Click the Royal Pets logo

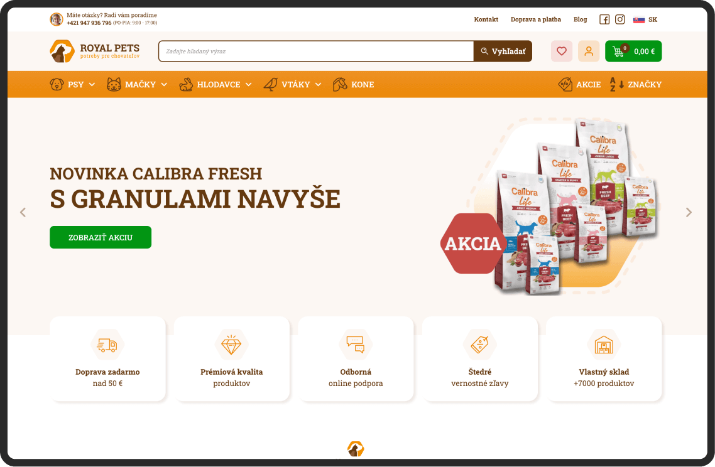(94, 51)
